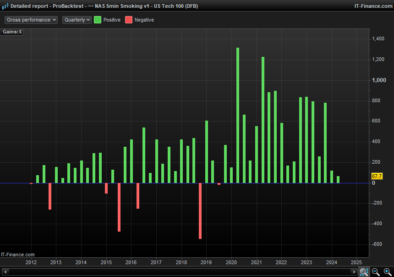This screenshot has height=277, width=394.
Task: Click the scrollbar left arrow
Action: point(5,272)
